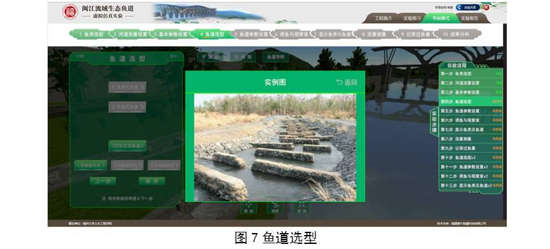This screenshot has height=249, width=550.
Task: Select 第七步 显示鱼类及鱼道 in the flow list
Action: tap(471, 129)
